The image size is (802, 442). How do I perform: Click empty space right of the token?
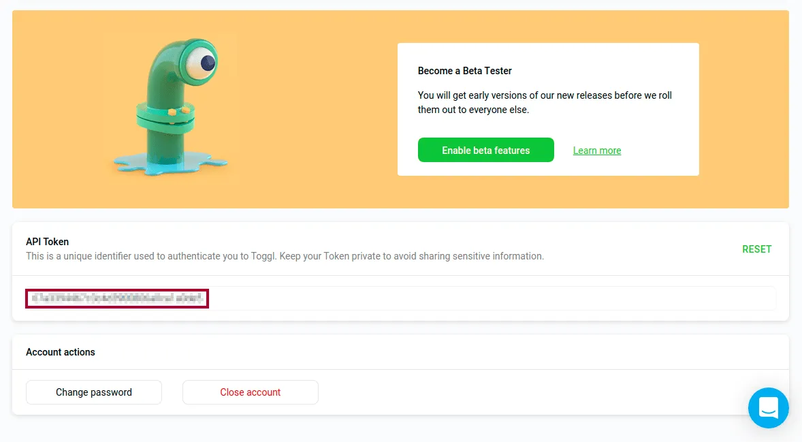[491, 298]
